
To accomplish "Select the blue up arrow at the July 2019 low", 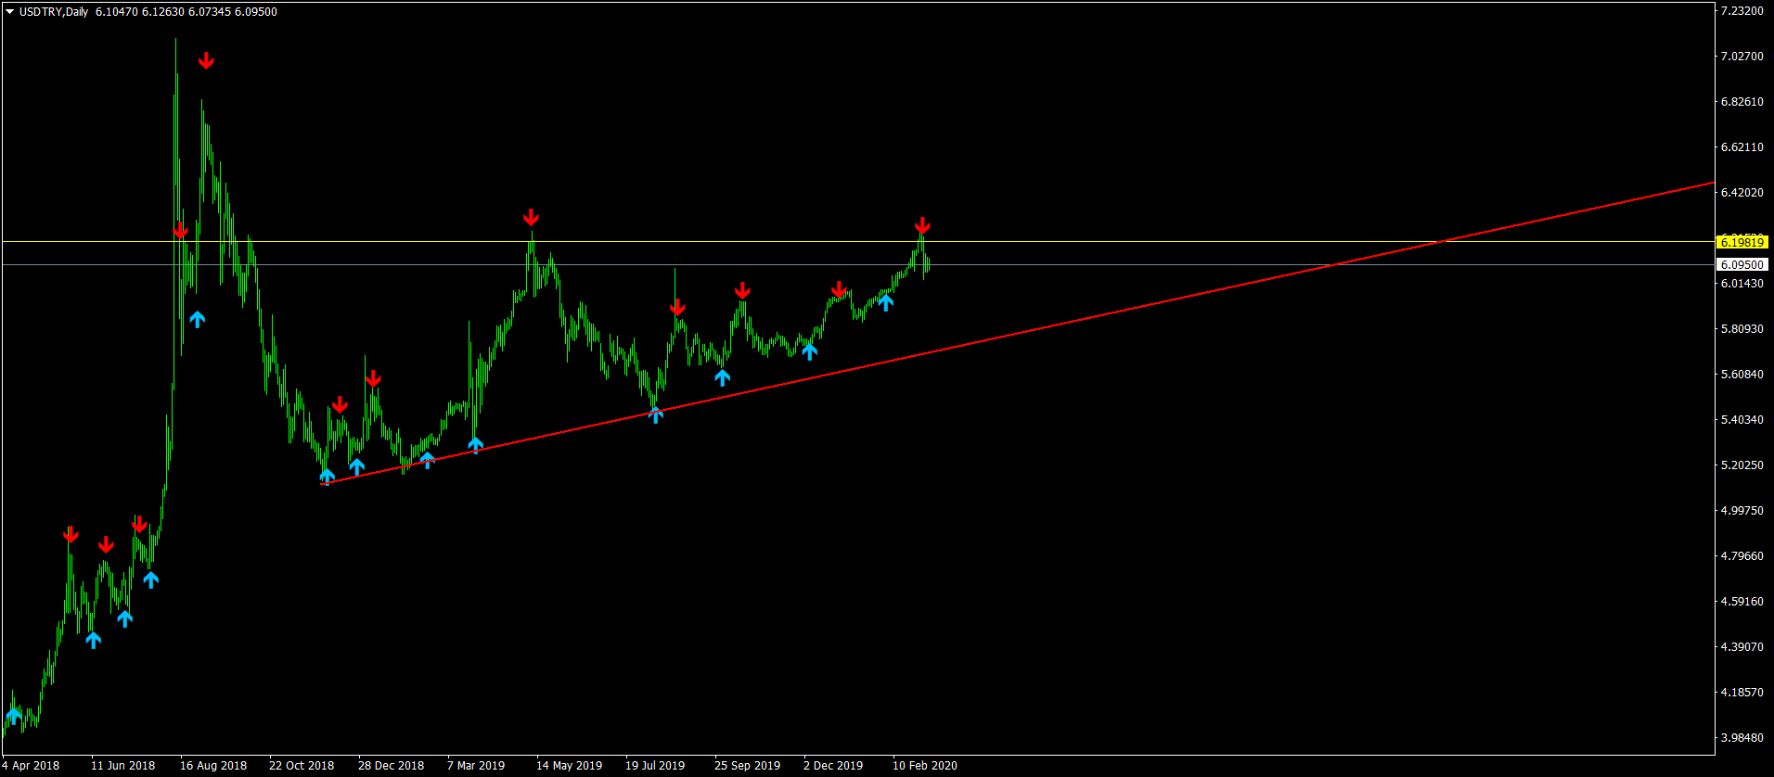I will (656, 414).
